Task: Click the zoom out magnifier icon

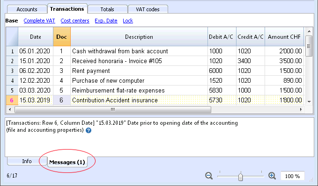Action: pyautogui.click(x=209, y=176)
